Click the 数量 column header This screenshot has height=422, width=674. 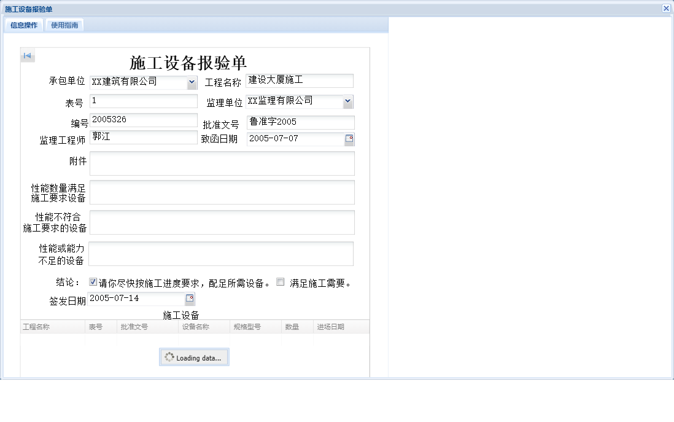click(298, 327)
